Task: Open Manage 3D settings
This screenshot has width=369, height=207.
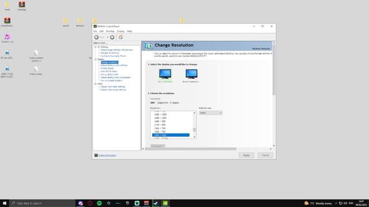Action: coord(110,53)
